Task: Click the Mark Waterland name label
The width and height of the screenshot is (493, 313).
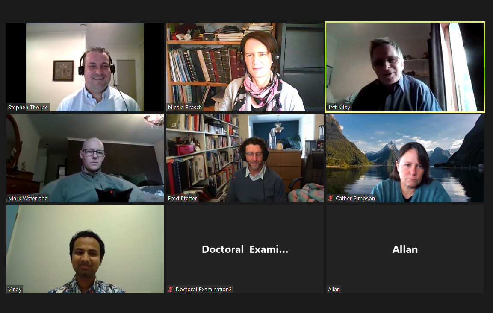Action: (28, 199)
